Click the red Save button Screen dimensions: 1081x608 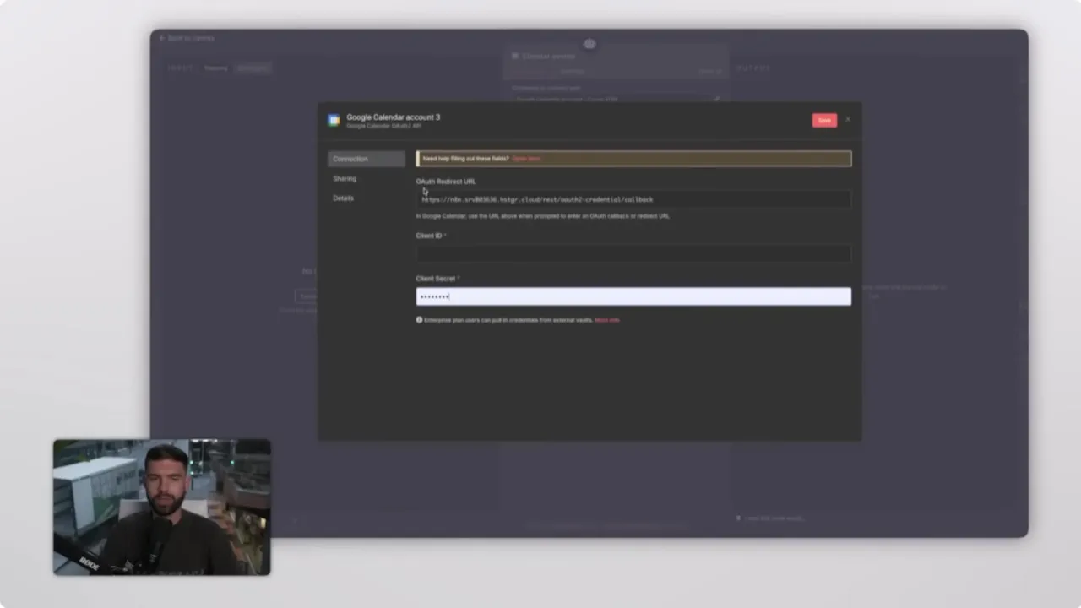click(824, 120)
